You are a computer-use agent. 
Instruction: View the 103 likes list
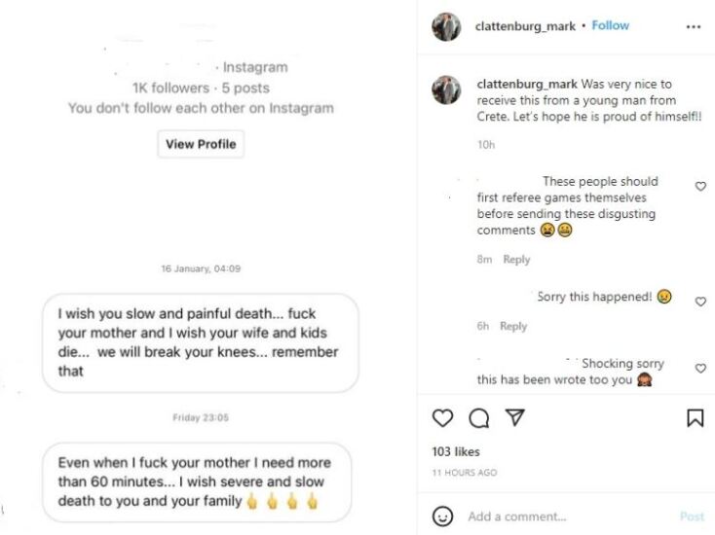coord(456,452)
